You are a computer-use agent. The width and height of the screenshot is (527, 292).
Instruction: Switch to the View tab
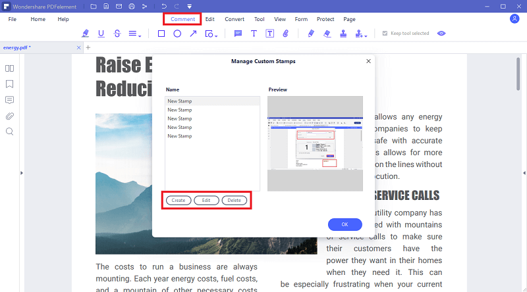point(279,19)
